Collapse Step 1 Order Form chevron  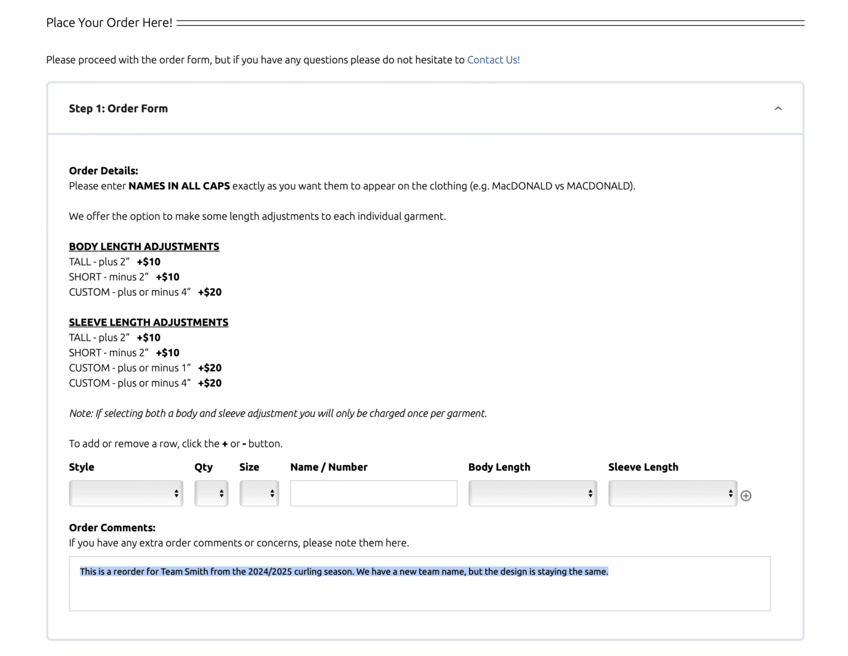[778, 108]
